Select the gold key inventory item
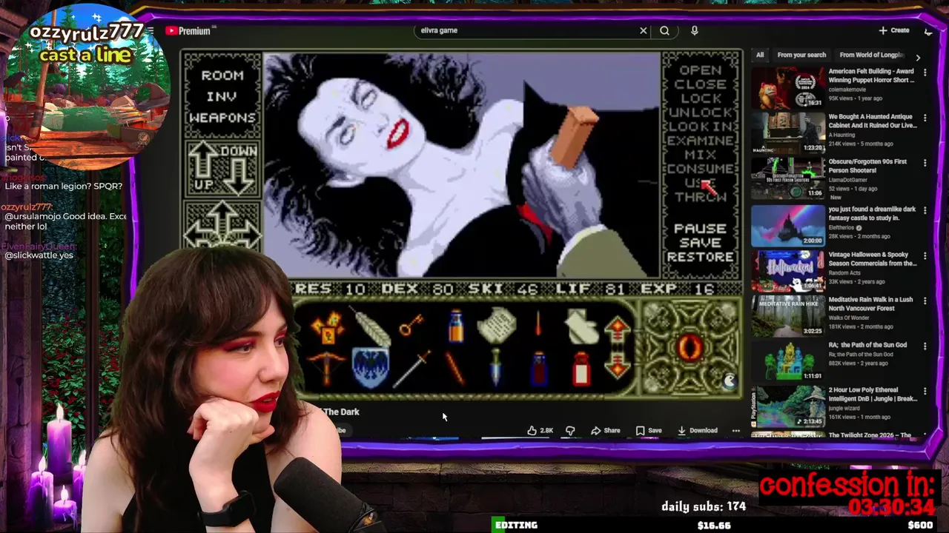This screenshot has width=949, height=533. (x=411, y=324)
